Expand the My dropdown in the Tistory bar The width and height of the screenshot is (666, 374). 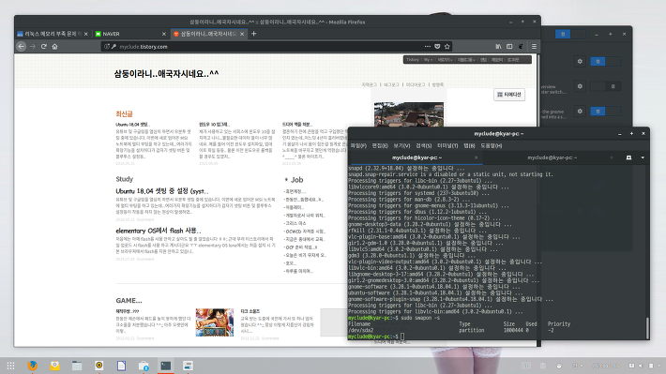[428, 60]
